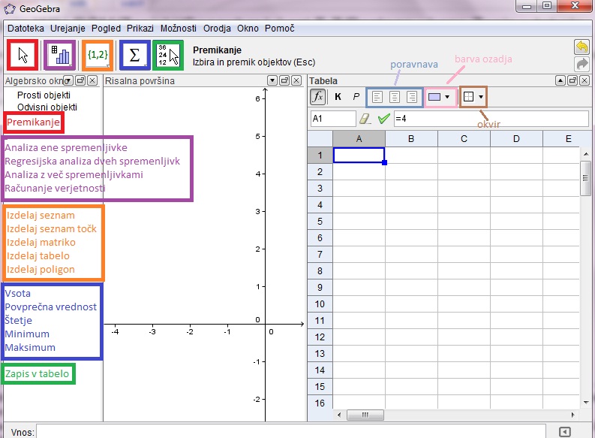Click the Vnos input field
Image resolution: width=595 pixels, height=438 pixels.
[293, 432]
